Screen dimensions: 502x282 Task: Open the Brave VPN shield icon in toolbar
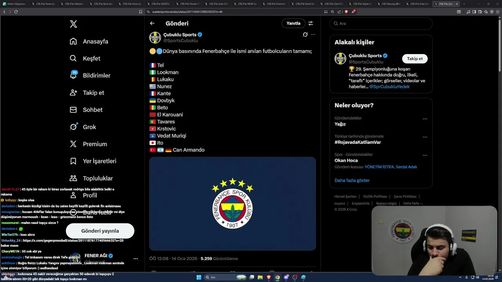pyautogui.click(x=492, y=12)
